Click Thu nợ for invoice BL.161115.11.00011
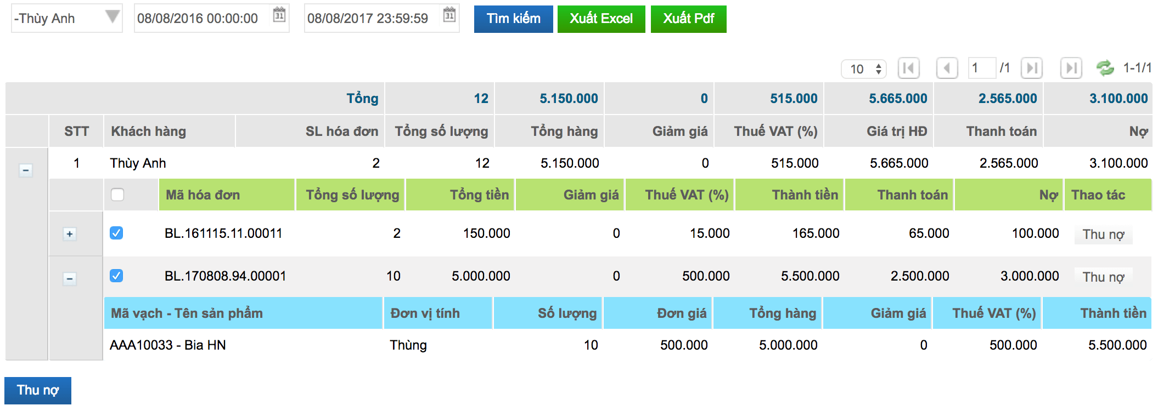Image resolution: width=1158 pixels, height=411 pixels. point(1103,235)
